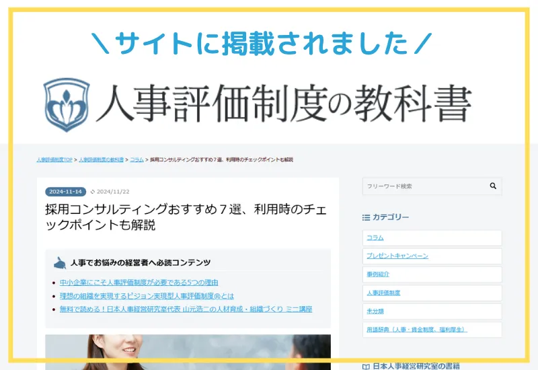Image resolution: width=538 pixels, height=370 pixels.
Task: Open the 無料で読める ミニ講座 link
Action: pyautogui.click(x=186, y=309)
